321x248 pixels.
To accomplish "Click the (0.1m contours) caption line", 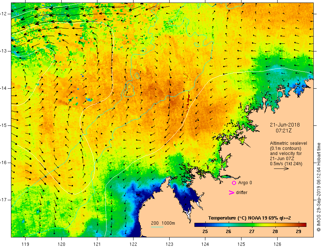I will 286,148.
